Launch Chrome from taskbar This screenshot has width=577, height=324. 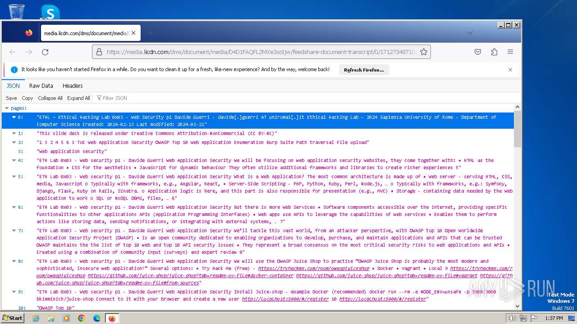(82, 318)
